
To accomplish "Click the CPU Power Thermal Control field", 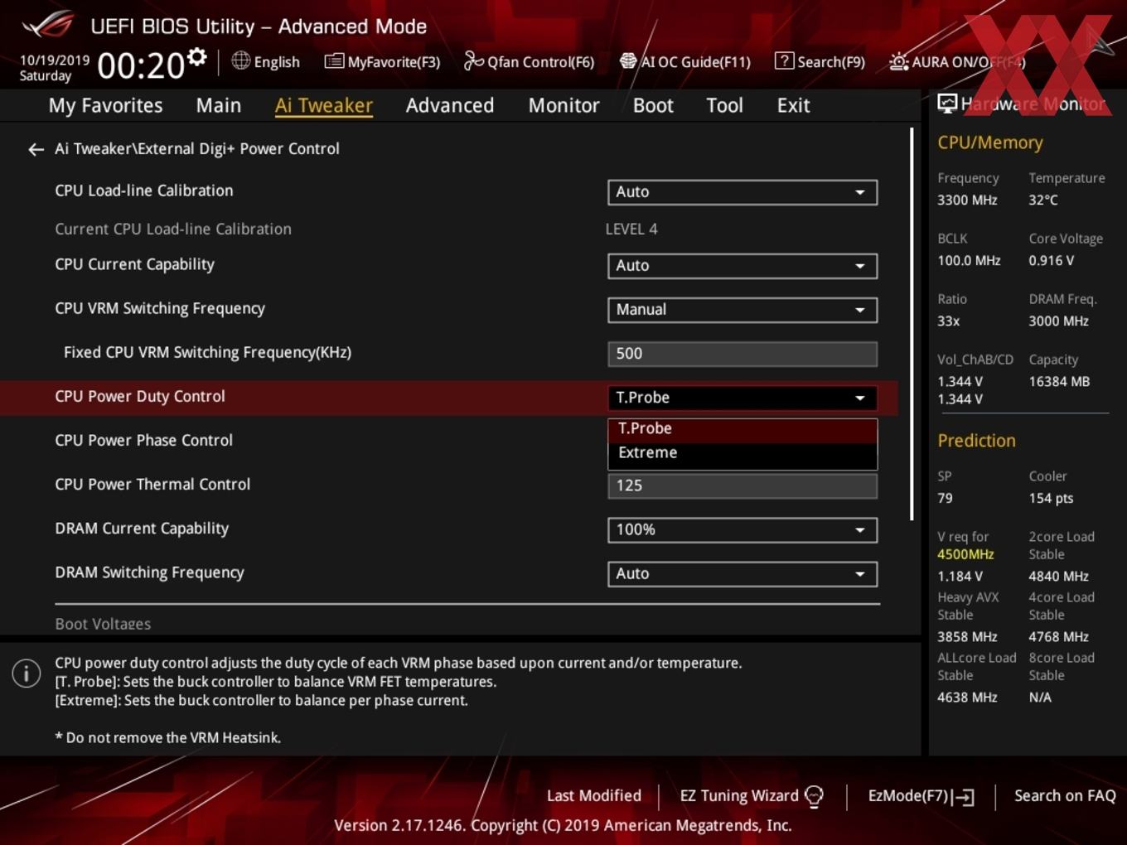I will [742, 485].
